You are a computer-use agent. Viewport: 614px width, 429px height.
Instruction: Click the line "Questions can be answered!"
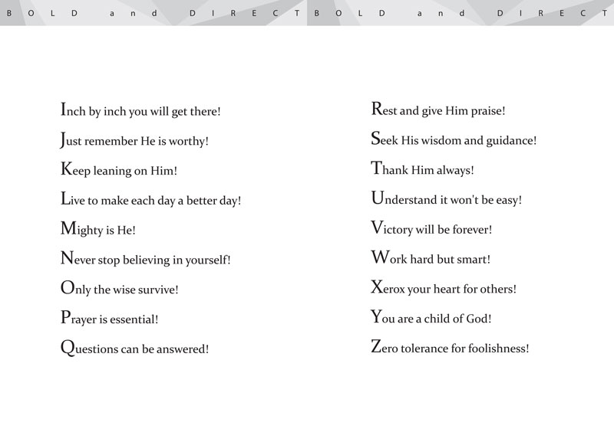tap(135, 348)
